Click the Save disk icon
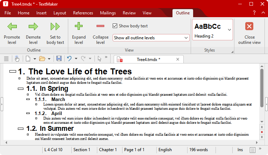Screen dimensions: 268x155 coord(59,59)
